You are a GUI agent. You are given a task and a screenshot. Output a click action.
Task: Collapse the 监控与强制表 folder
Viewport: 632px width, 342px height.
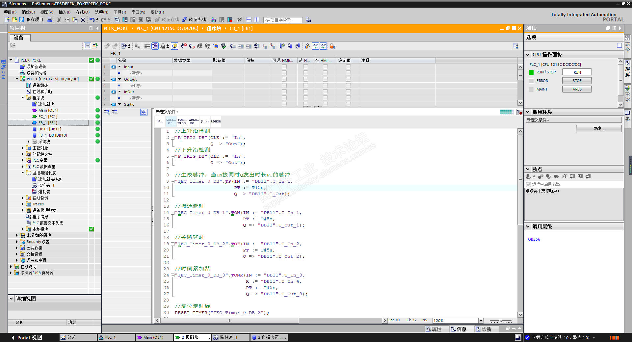click(x=23, y=173)
